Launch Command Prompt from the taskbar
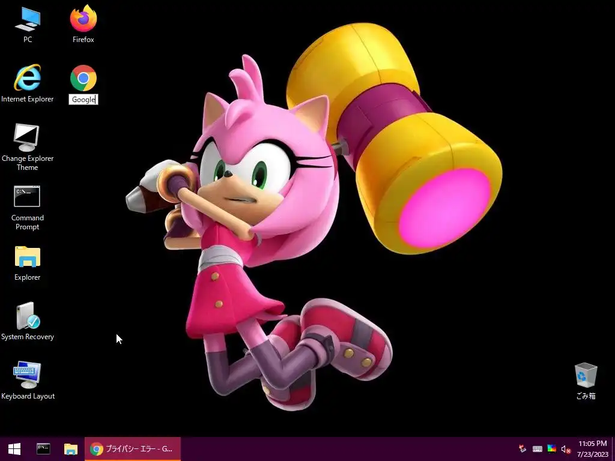Image resolution: width=615 pixels, height=461 pixels. (x=43, y=449)
